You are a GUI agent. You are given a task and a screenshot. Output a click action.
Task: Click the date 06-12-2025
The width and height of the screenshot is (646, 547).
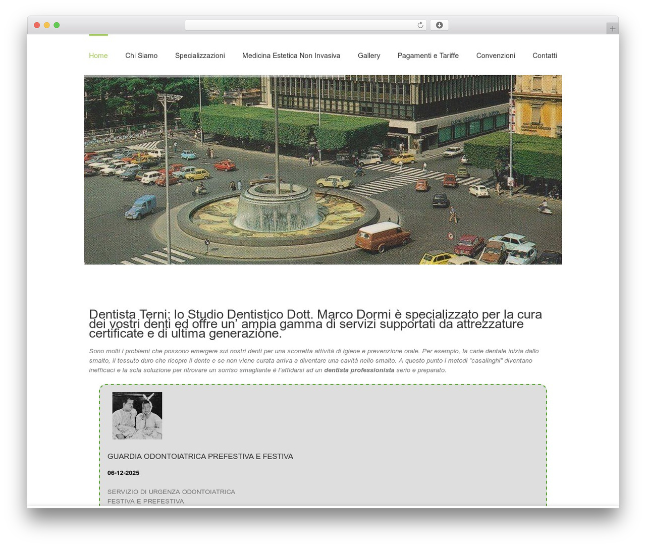pyautogui.click(x=123, y=473)
